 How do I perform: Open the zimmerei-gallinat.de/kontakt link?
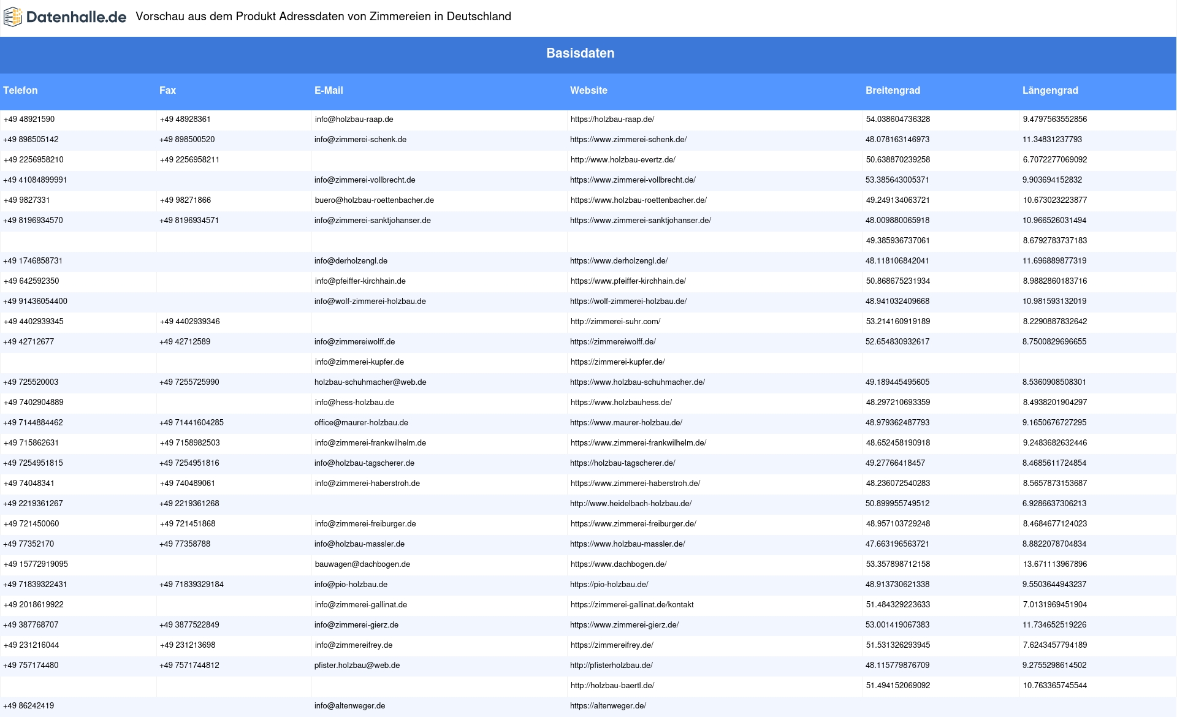pyautogui.click(x=631, y=605)
